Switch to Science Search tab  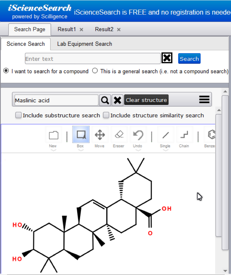tap(26, 44)
